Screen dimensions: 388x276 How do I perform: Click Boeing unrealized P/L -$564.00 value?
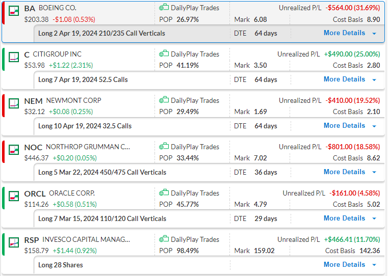(353, 8)
